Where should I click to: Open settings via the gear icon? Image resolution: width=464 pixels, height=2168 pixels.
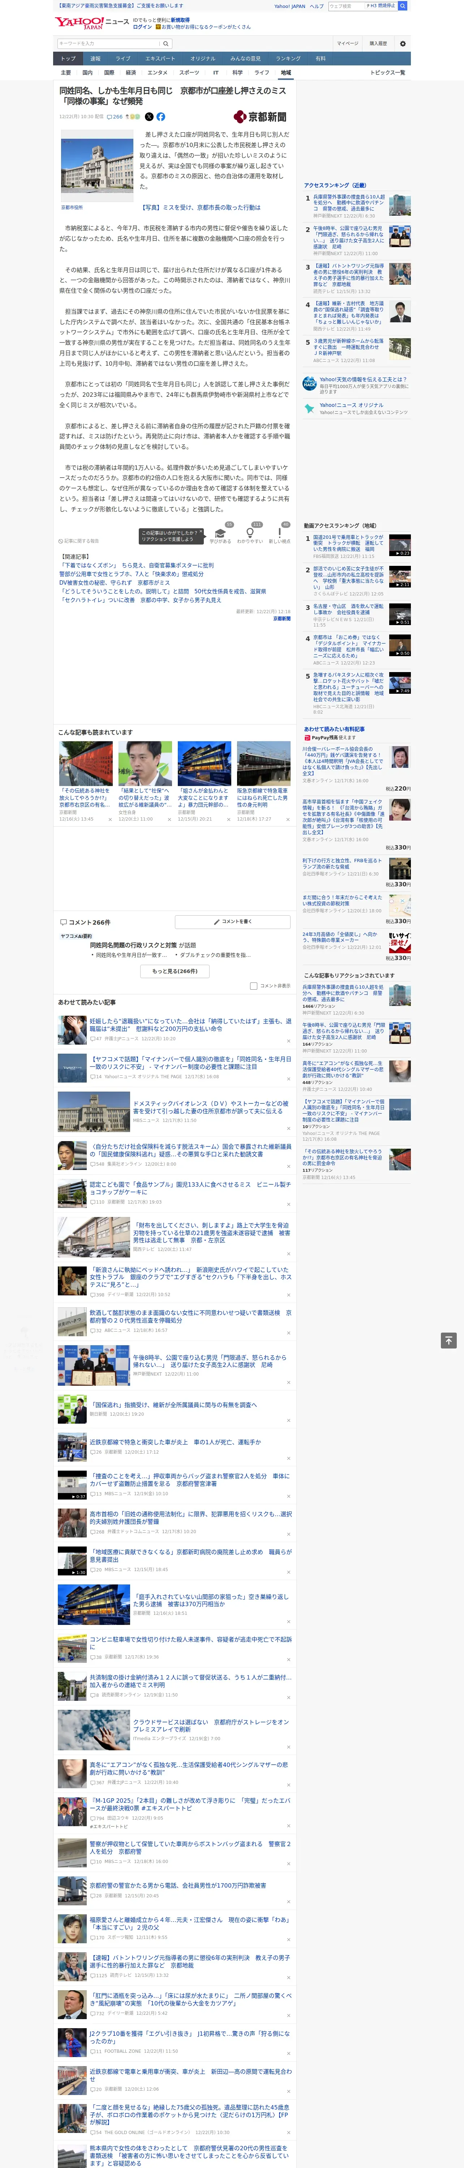coord(403,44)
